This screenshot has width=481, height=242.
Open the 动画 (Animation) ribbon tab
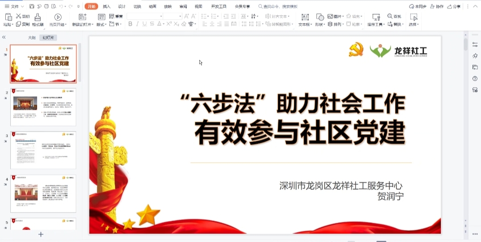(152, 7)
